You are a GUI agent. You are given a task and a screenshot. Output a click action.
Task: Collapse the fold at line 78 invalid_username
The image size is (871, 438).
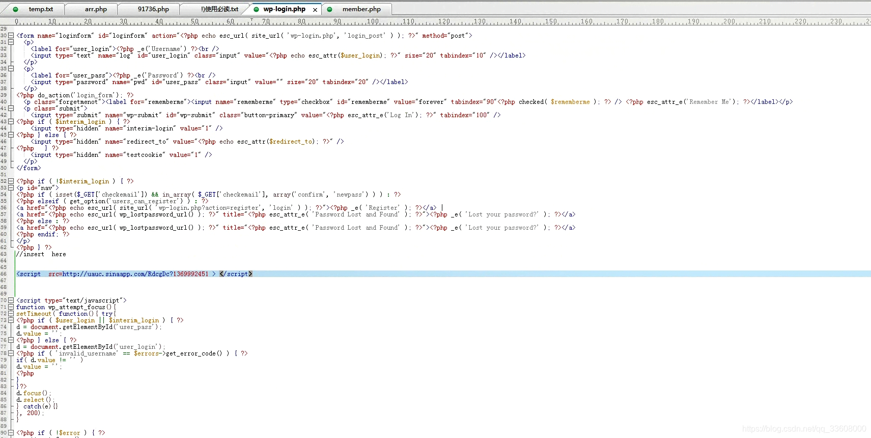[11, 353]
